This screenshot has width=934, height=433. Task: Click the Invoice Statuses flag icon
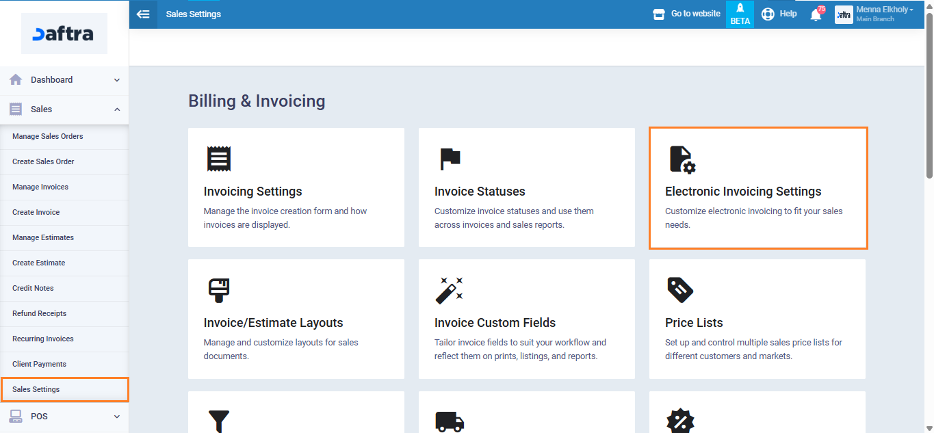450,159
